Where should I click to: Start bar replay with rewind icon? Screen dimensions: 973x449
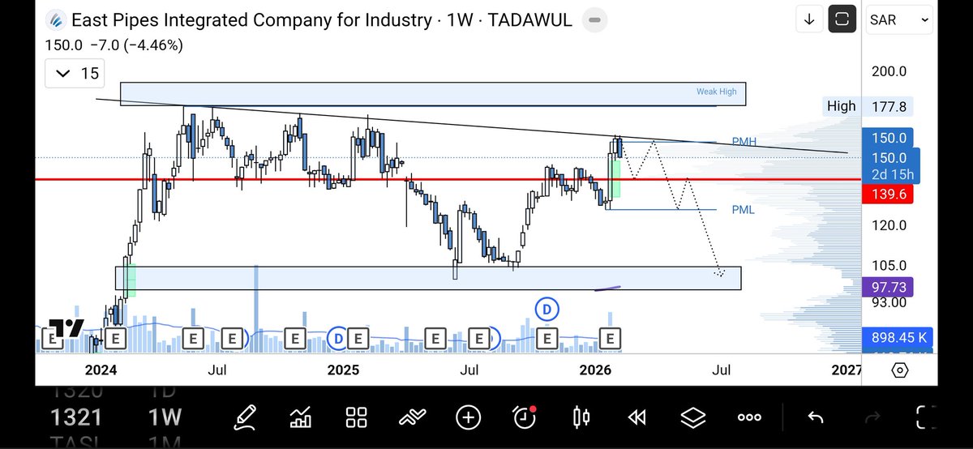pos(637,417)
